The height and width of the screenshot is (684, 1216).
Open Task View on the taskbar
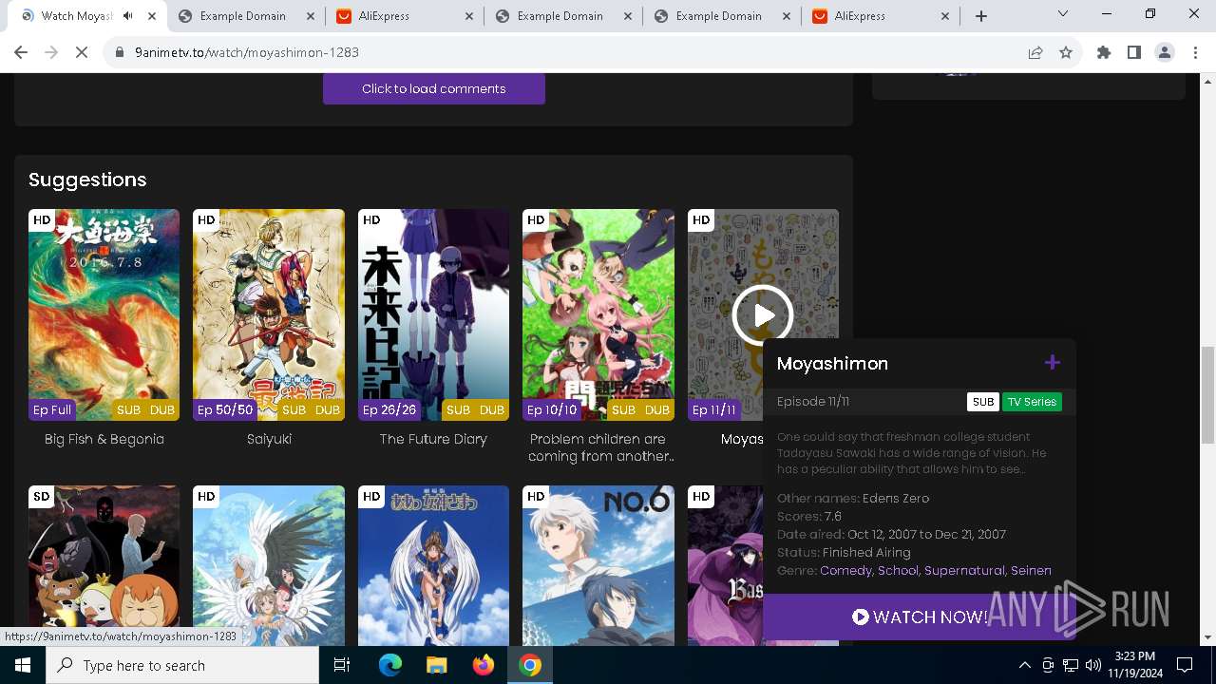pyautogui.click(x=342, y=665)
